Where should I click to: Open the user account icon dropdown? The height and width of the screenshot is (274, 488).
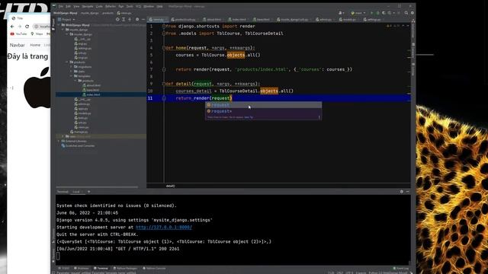coord(341,13)
